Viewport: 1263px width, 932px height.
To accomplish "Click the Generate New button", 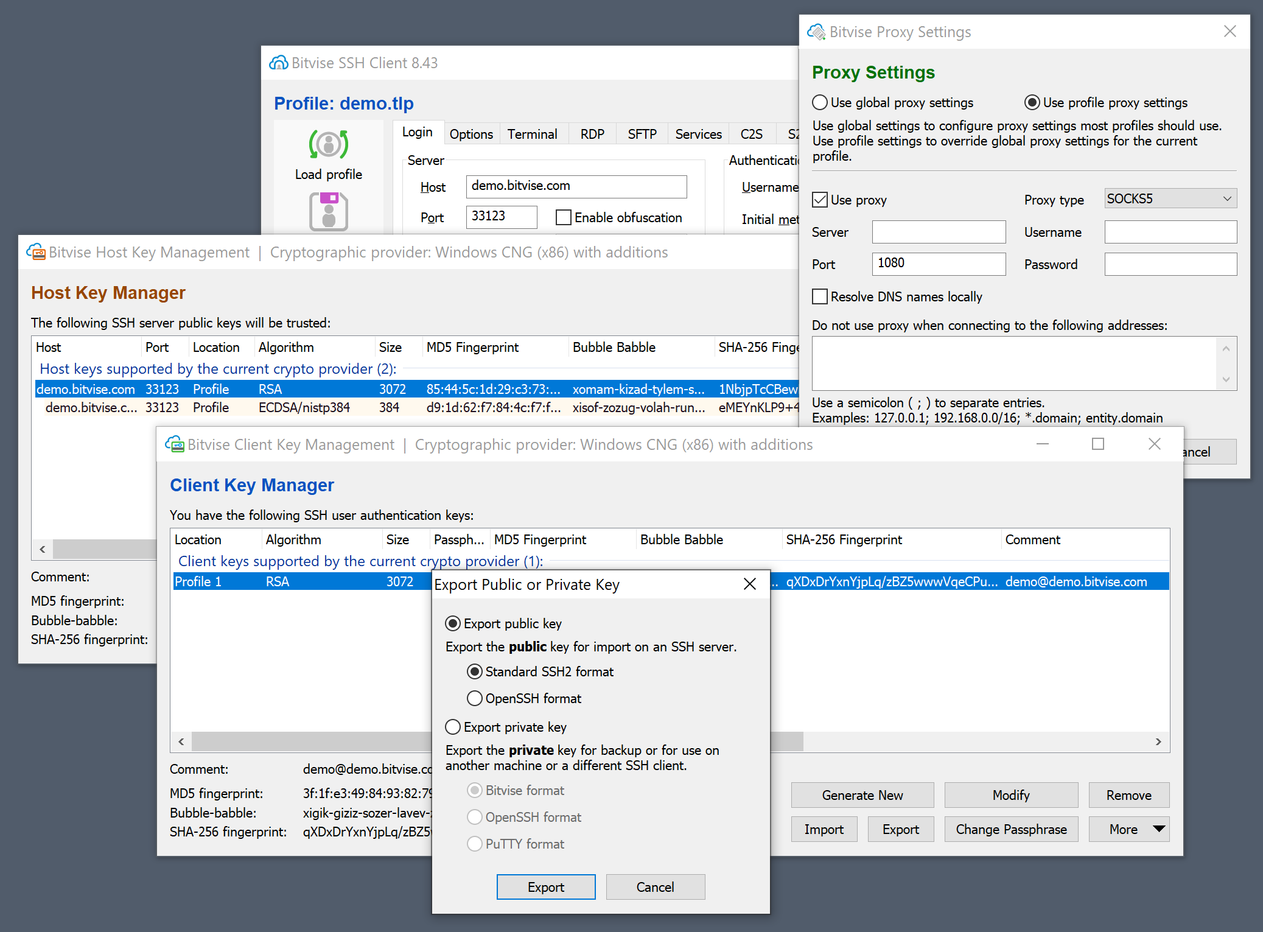I will [862, 795].
